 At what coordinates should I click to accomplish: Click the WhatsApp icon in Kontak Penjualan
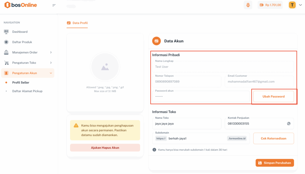pos(289,123)
